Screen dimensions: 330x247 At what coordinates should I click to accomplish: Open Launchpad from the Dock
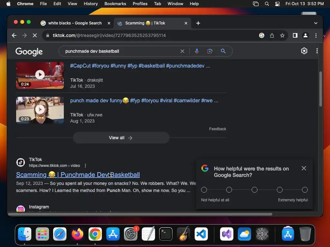(42, 234)
